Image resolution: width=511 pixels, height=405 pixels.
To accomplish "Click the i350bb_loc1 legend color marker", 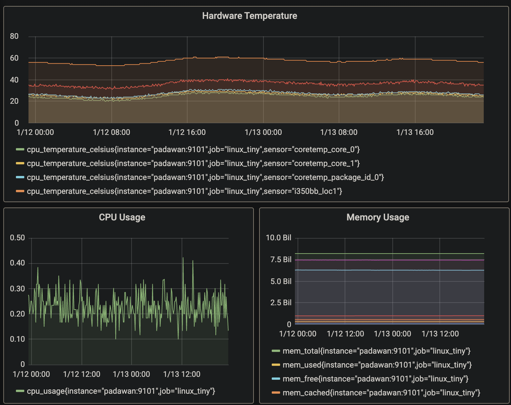I will 19,191.
